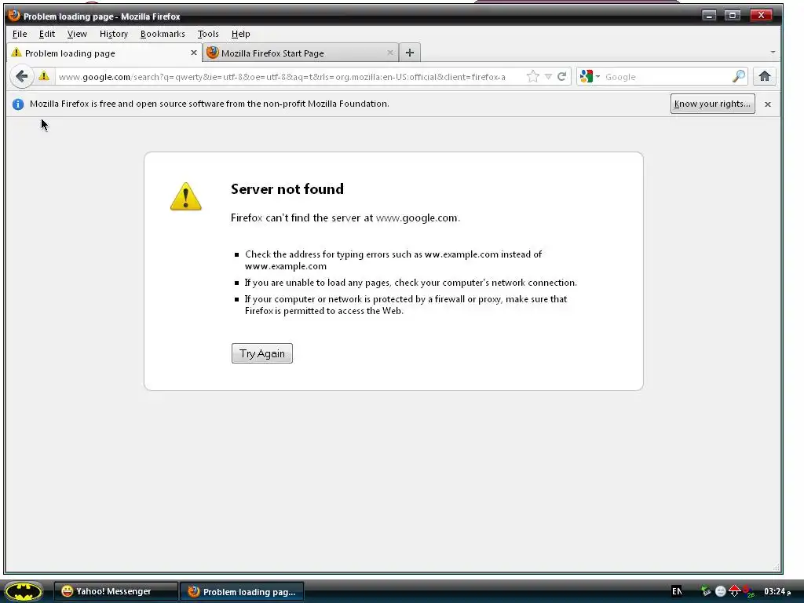Click the red up-arrow tray icon

pyautogui.click(x=734, y=591)
